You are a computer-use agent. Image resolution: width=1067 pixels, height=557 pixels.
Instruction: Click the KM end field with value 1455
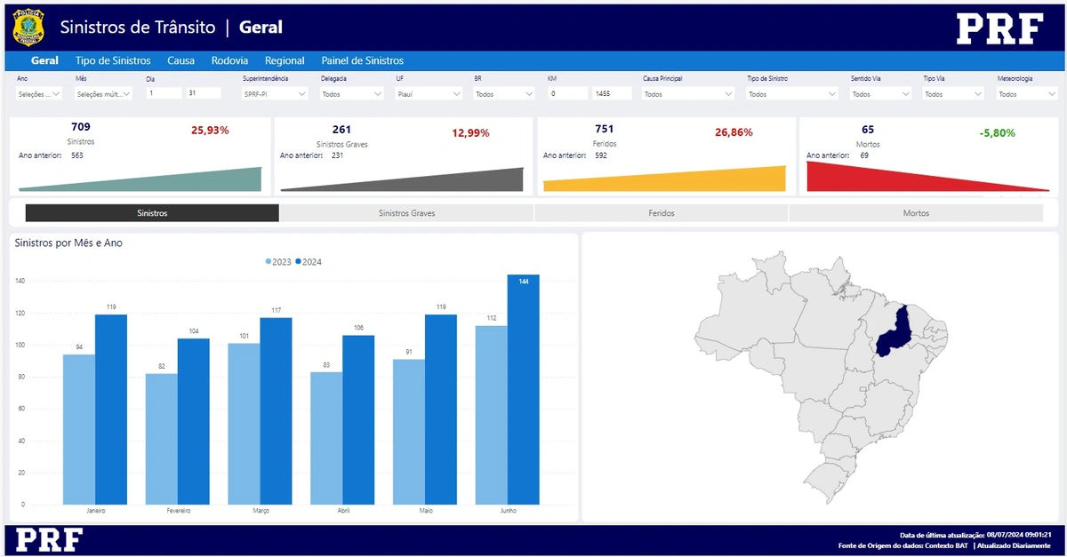[x=612, y=93]
